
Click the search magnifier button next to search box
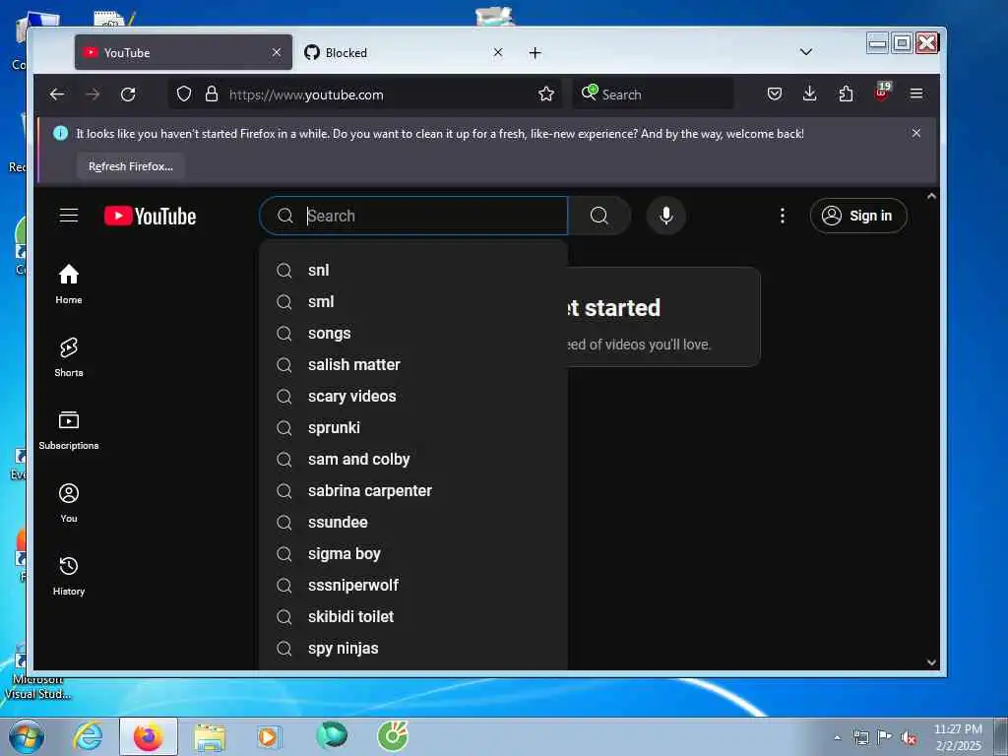pyautogui.click(x=599, y=216)
